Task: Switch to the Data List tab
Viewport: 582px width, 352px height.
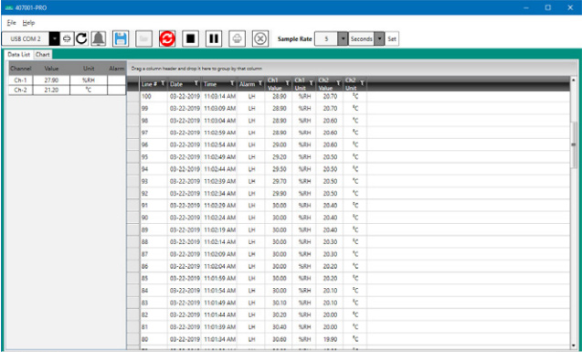Action: 18,55
